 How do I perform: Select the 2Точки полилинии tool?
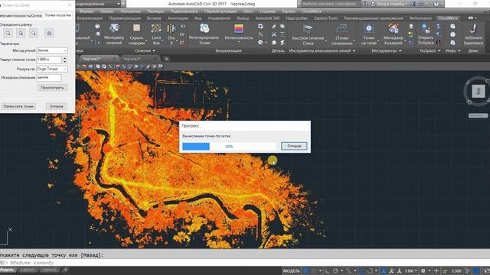coord(342,34)
